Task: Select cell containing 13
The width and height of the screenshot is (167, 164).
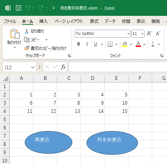Action: [x=69, y=111]
